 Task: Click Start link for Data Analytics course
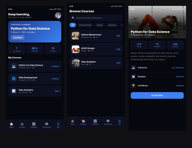click(57, 91)
